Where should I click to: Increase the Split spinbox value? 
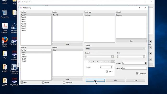(144, 56)
